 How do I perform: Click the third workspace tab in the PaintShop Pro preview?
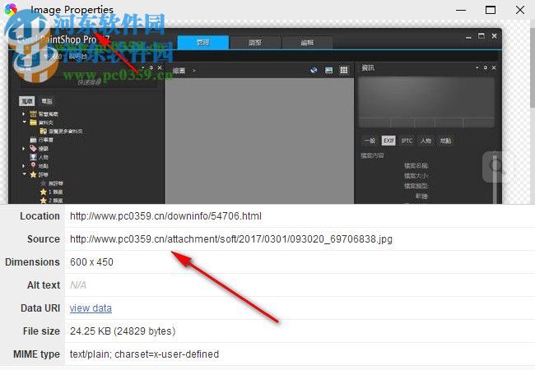[x=307, y=43]
